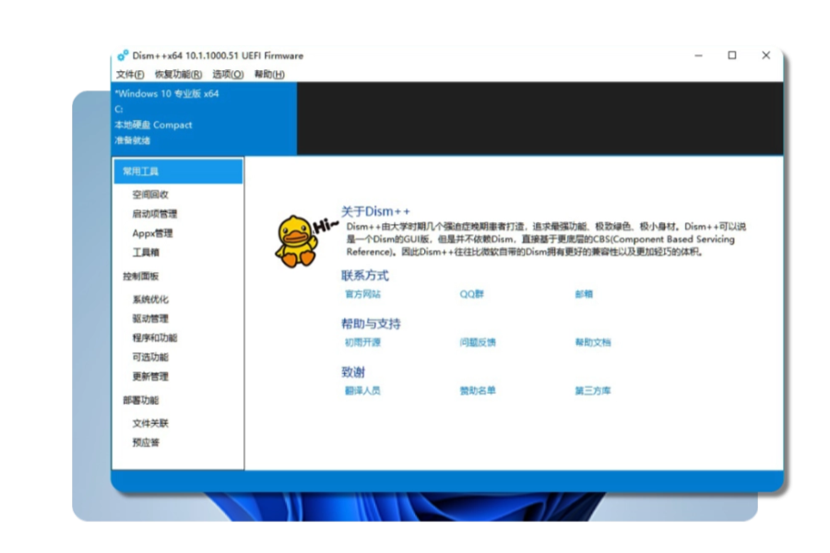Select the 控制面板 category header
Image resolution: width=830 pixels, height=553 pixels.
click(x=141, y=276)
